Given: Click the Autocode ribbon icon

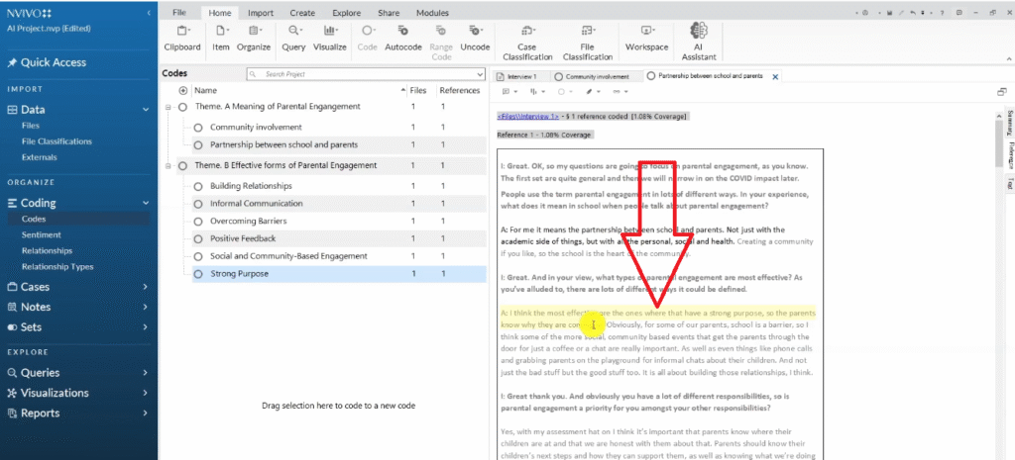Looking at the screenshot, I should point(402,38).
